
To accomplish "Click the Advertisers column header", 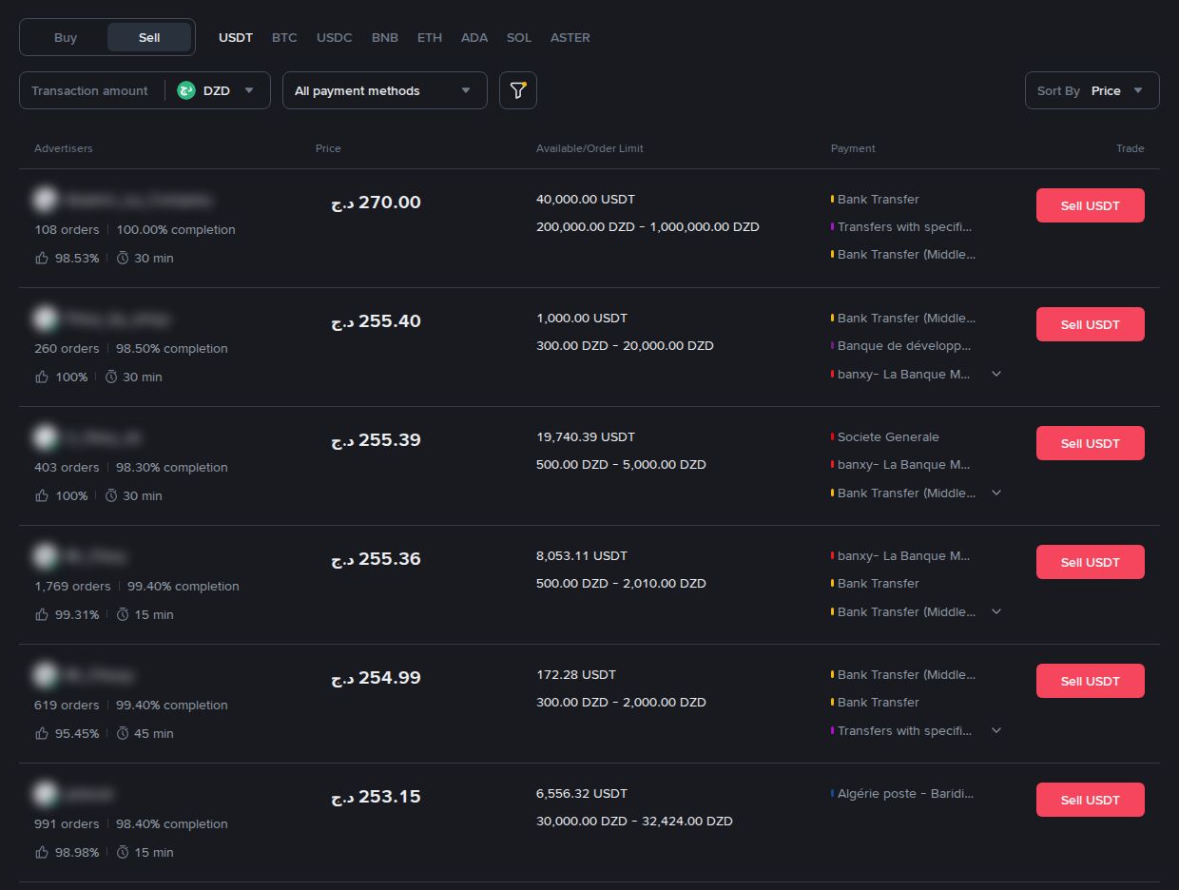I will click(64, 148).
